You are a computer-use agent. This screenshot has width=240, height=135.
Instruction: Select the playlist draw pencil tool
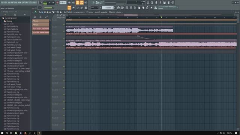40,12
